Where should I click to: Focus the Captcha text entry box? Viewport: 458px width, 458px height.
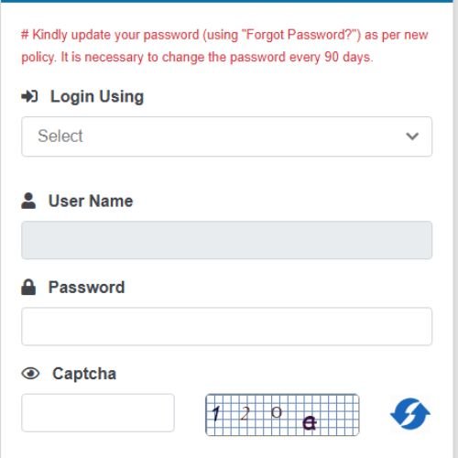pos(98,413)
